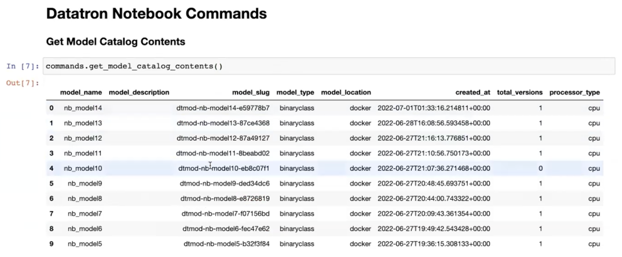Click nb_model10 row's total_versions value 0

point(540,168)
